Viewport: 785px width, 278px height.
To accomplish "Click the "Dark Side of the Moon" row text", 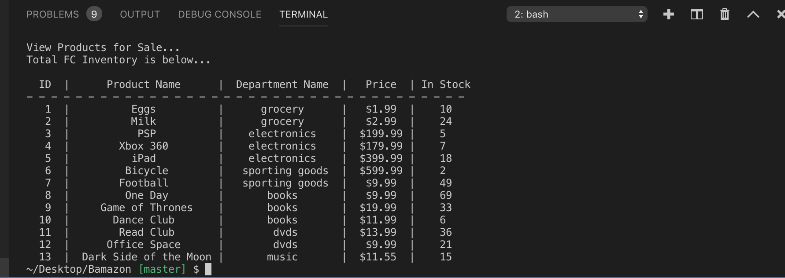I will [x=146, y=257].
